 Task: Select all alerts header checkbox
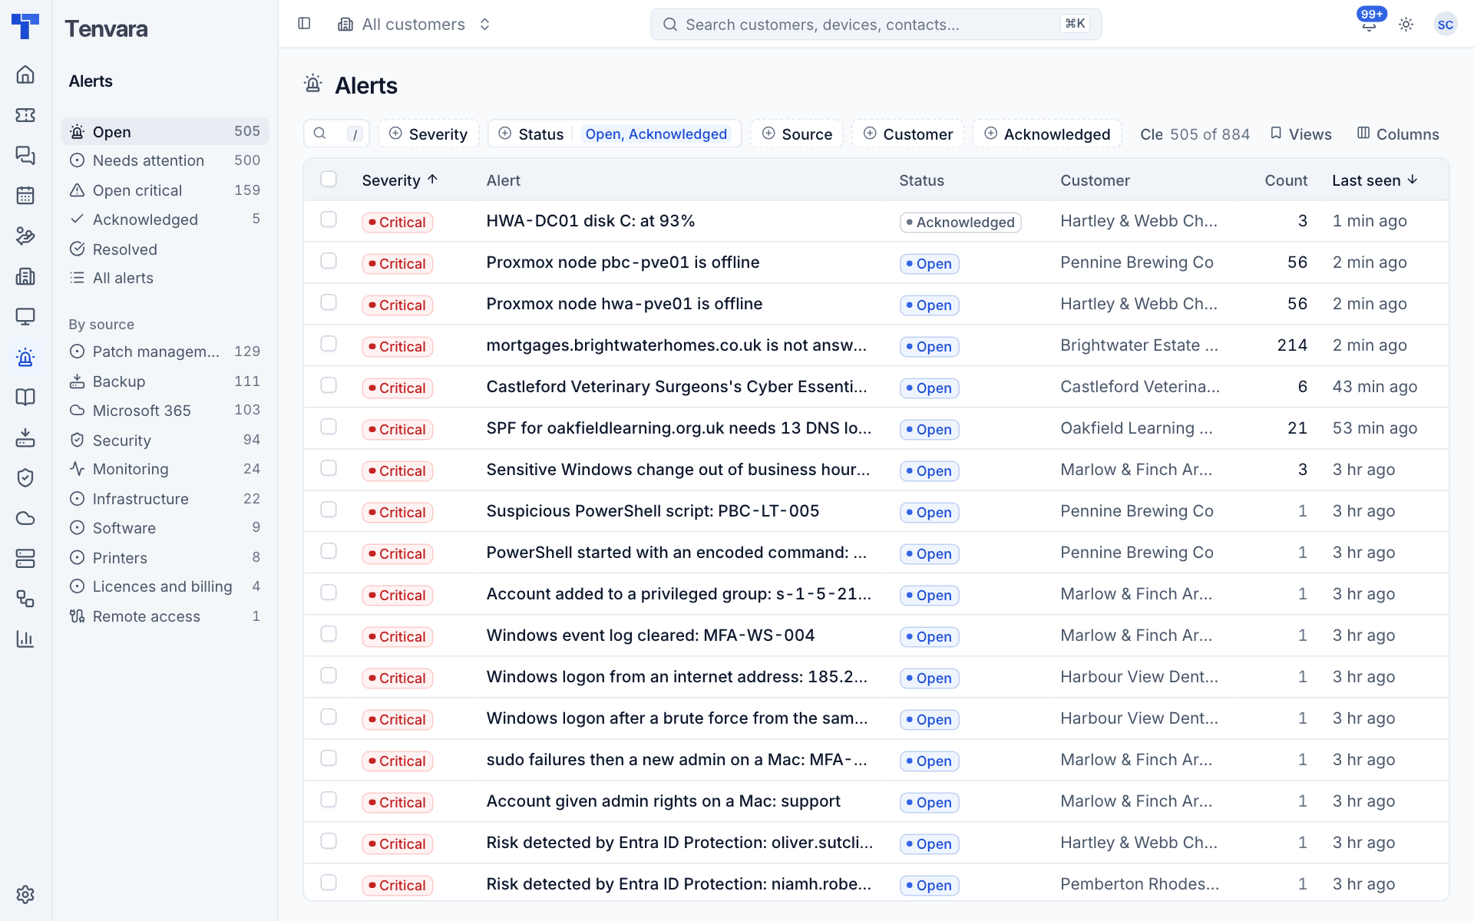[x=329, y=179]
